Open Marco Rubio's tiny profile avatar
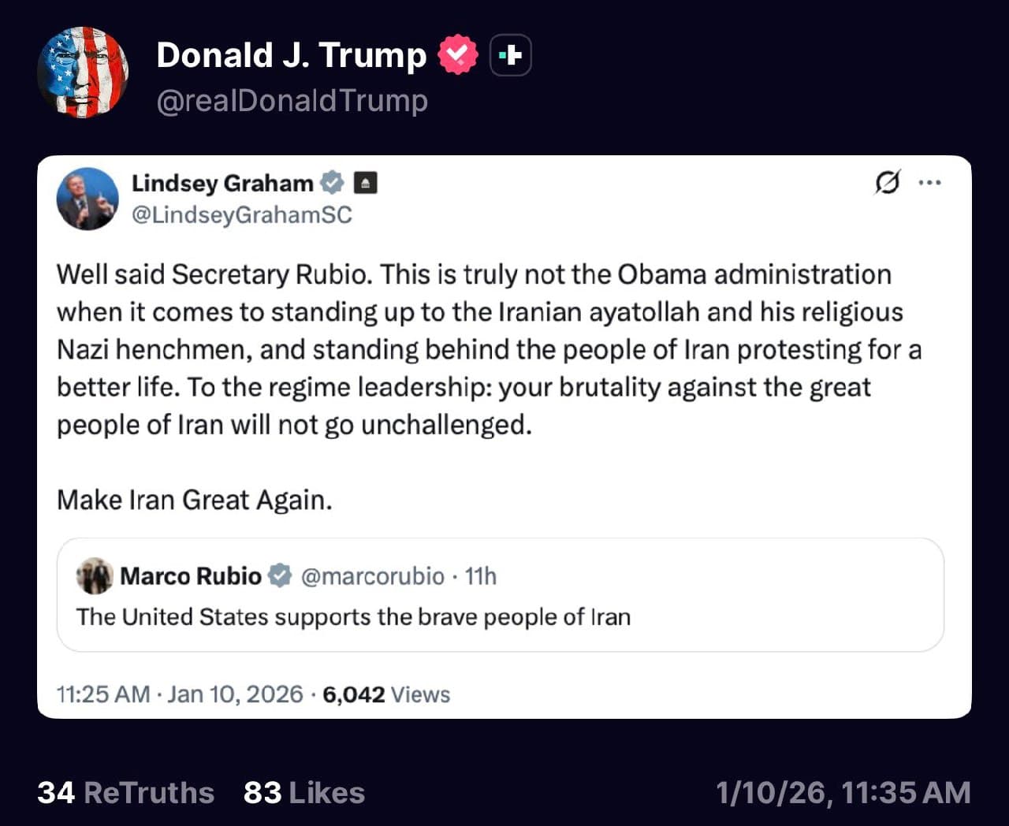1009x826 pixels. 95,576
